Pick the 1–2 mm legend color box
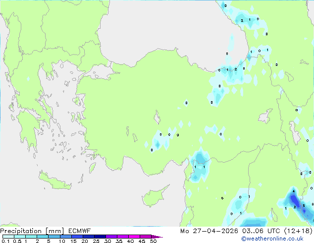Image resolution: width=314 pixels, height=243 pixels. click(x=31, y=237)
